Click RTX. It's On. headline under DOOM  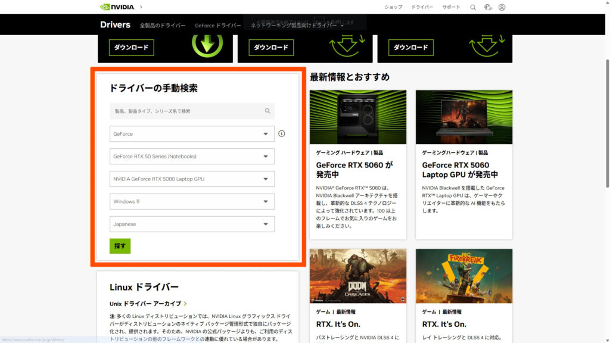(338, 325)
